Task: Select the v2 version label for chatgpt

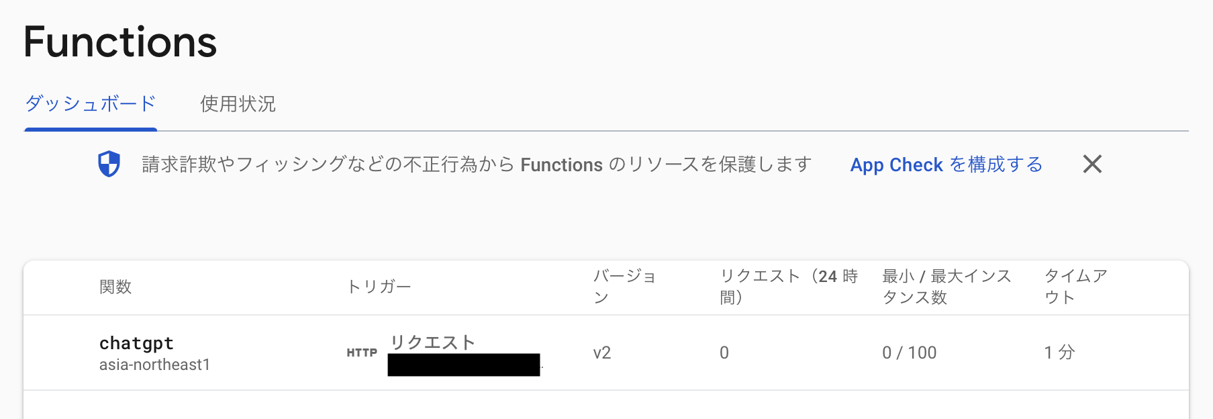Action: point(601,352)
